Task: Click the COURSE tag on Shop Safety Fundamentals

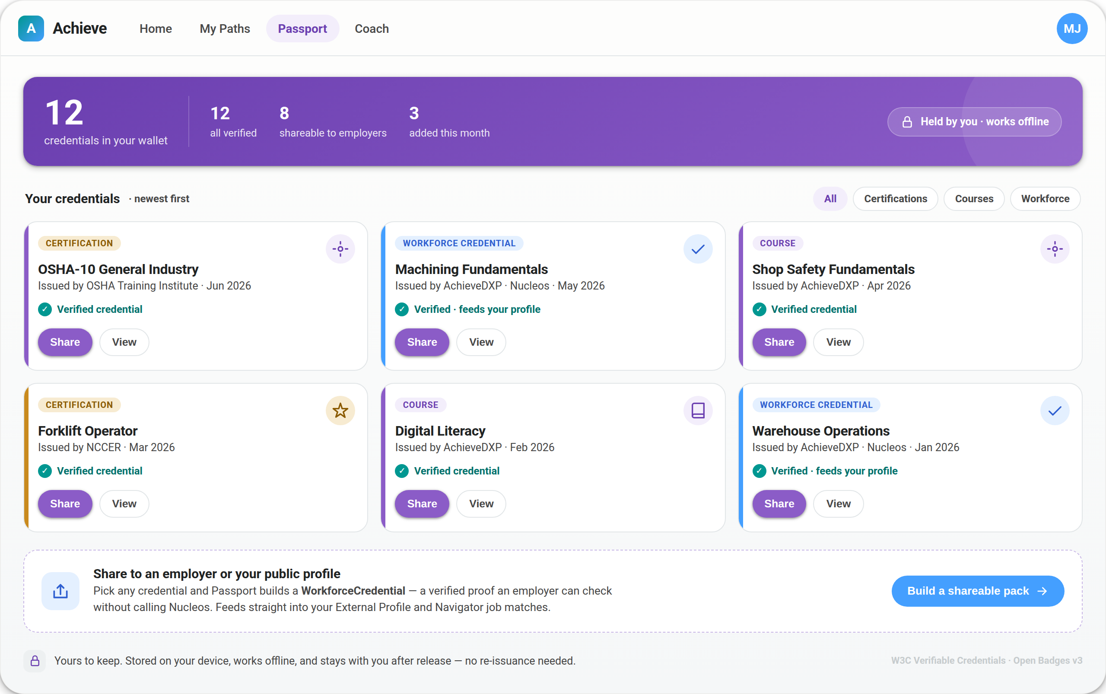Action: pyautogui.click(x=777, y=243)
